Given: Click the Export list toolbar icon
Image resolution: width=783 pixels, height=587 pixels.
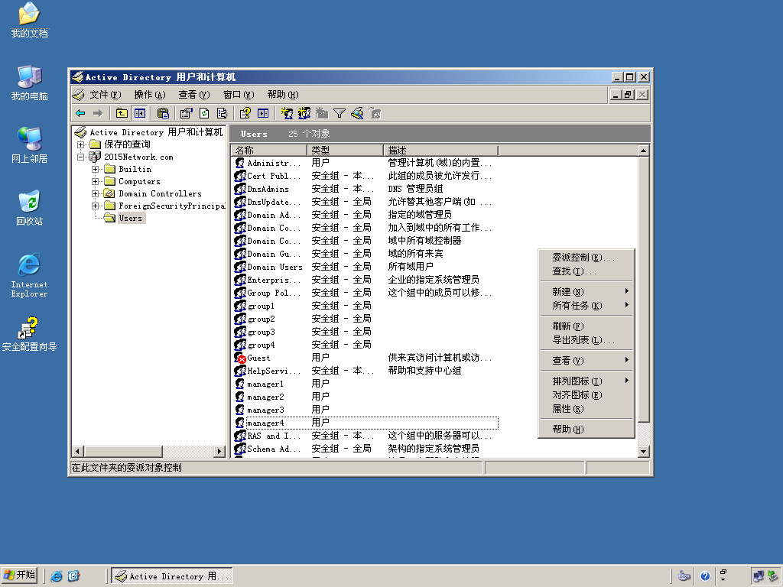Looking at the screenshot, I should (x=223, y=113).
